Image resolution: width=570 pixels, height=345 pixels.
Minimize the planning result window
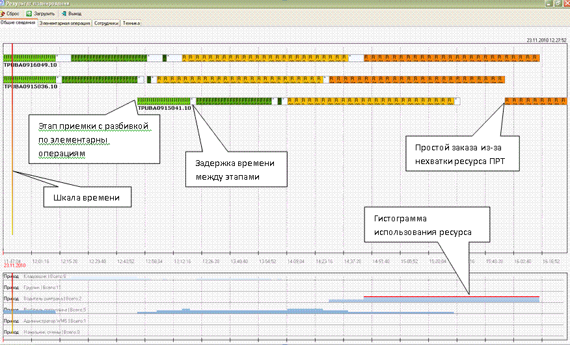547,3
